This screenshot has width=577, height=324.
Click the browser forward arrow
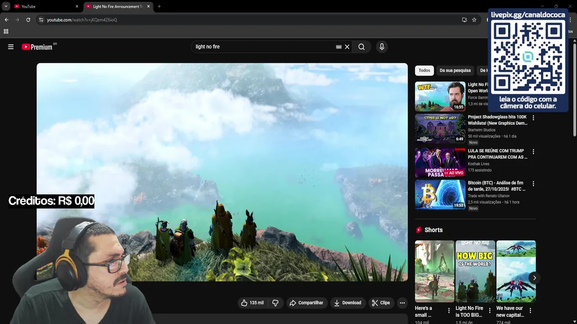17,20
